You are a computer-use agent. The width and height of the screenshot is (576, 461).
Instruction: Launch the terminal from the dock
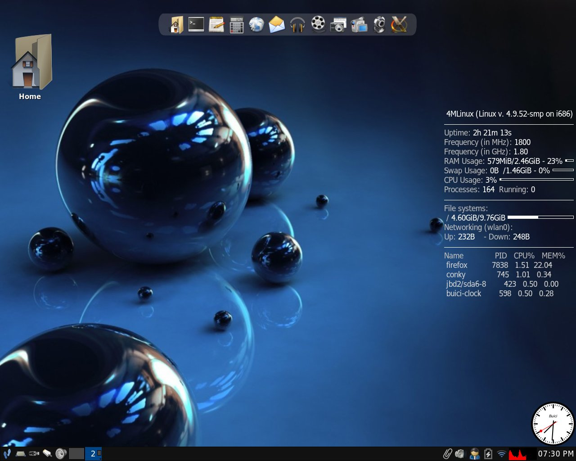[196, 24]
